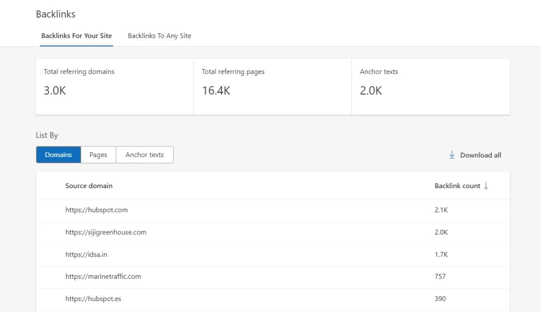
Task: Click the 2.1K backlink count for hubspot.com
Action: 441,210
